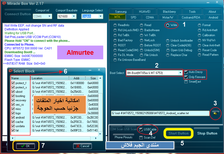Open the Mstar/W tab

168,17
